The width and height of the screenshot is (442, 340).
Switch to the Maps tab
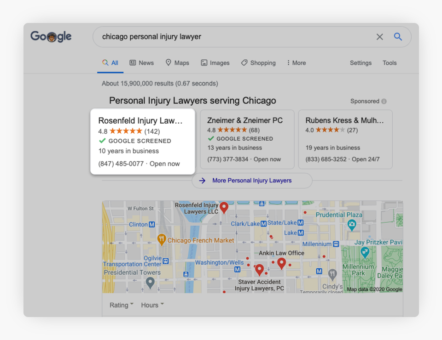click(x=177, y=63)
